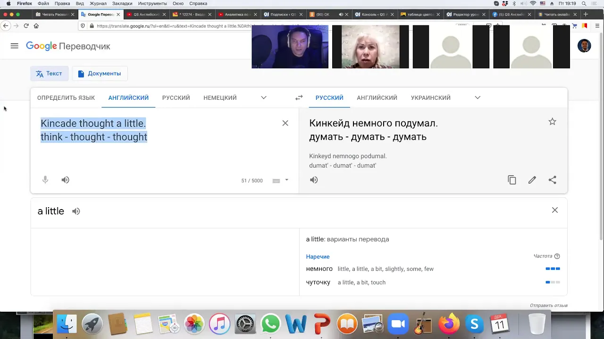Open the Calendar from the dock
This screenshot has width=604, height=339.
pyautogui.click(x=499, y=324)
